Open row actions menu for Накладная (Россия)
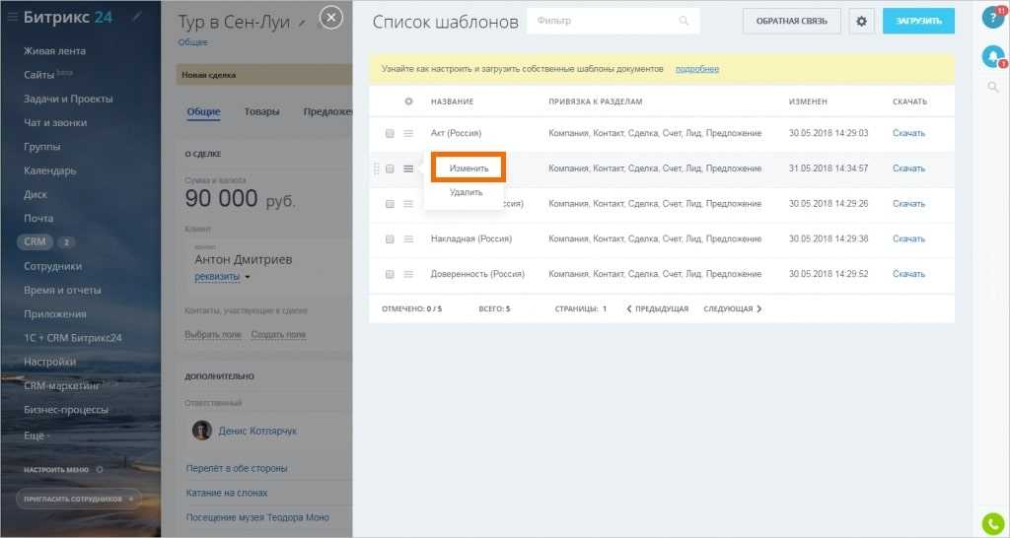The width and height of the screenshot is (1010, 538). click(408, 239)
